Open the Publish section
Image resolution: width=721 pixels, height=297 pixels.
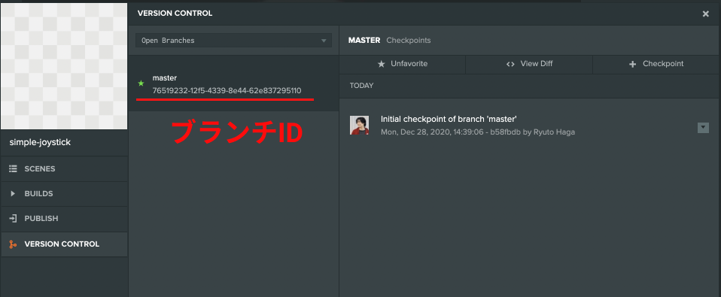click(64, 219)
